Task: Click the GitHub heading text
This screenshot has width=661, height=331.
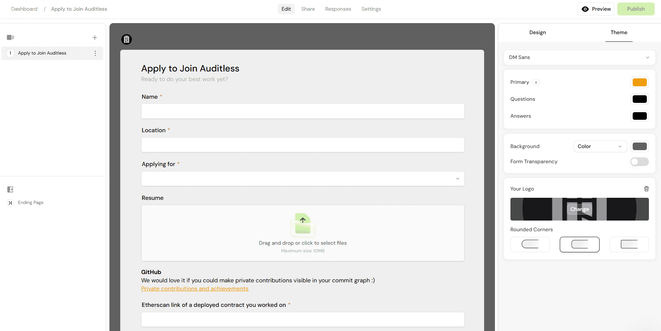Action: 151,272
